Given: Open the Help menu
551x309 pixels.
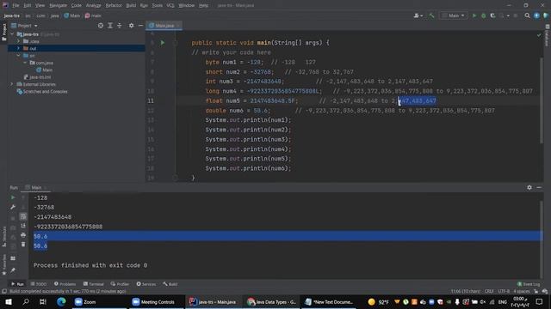Looking at the screenshot, I should click(203, 5).
